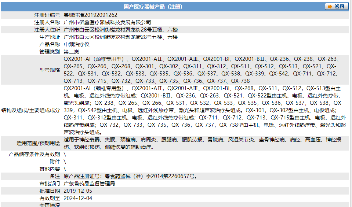Select approval date 2019-12-05

pos(78,191)
